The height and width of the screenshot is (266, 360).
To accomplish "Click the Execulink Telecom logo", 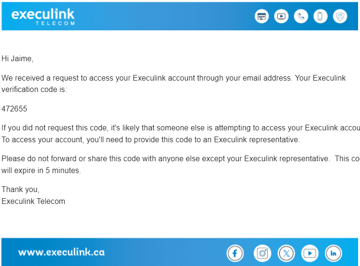I will 43,17.
